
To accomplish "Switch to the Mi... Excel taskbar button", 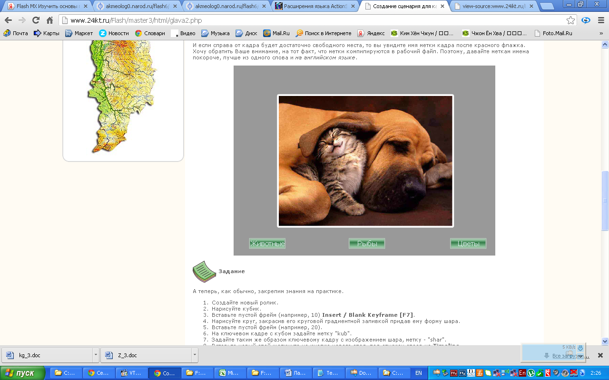I will (230, 373).
